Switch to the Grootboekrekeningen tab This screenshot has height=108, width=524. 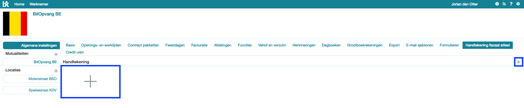(x=364, y=45)
